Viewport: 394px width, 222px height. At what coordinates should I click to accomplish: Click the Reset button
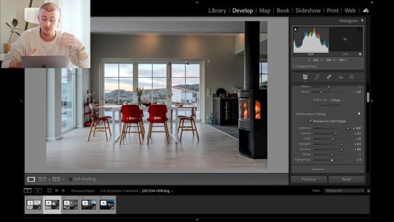[347, 179]
